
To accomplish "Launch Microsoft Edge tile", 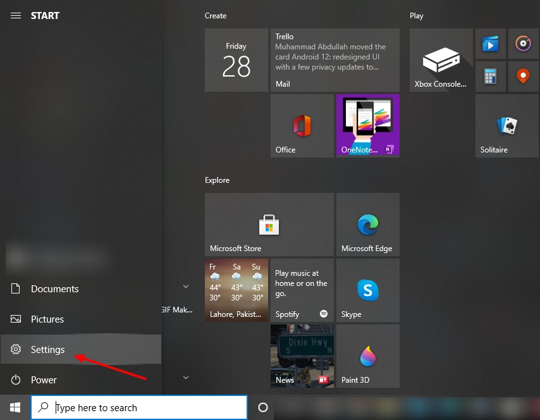I will (x=368, y=225).
